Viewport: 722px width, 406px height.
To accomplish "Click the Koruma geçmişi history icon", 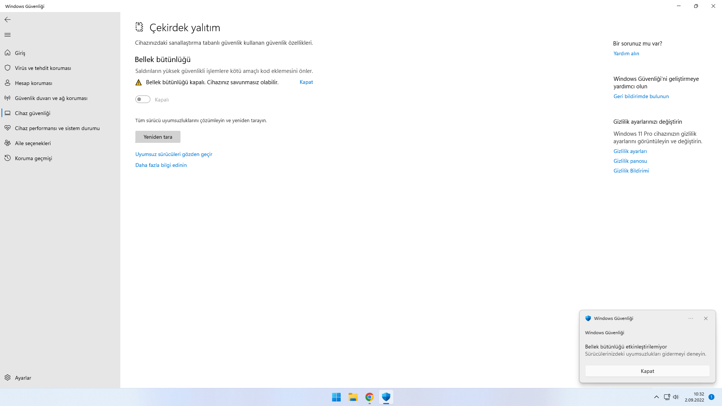I will 8,158.
